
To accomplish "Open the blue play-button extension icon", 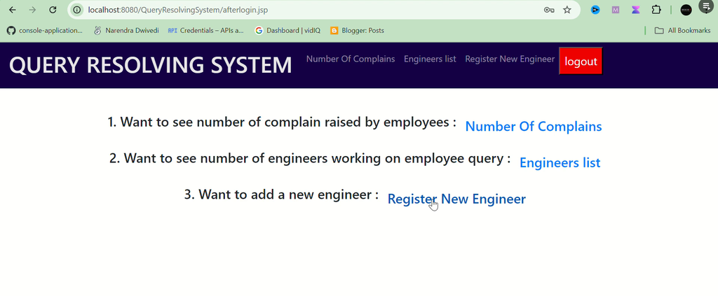I will pyautogui.click(x=595, y=10).
